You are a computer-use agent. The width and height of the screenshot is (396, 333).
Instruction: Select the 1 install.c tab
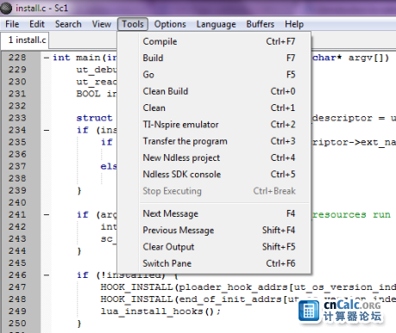[x=25, y=40]
